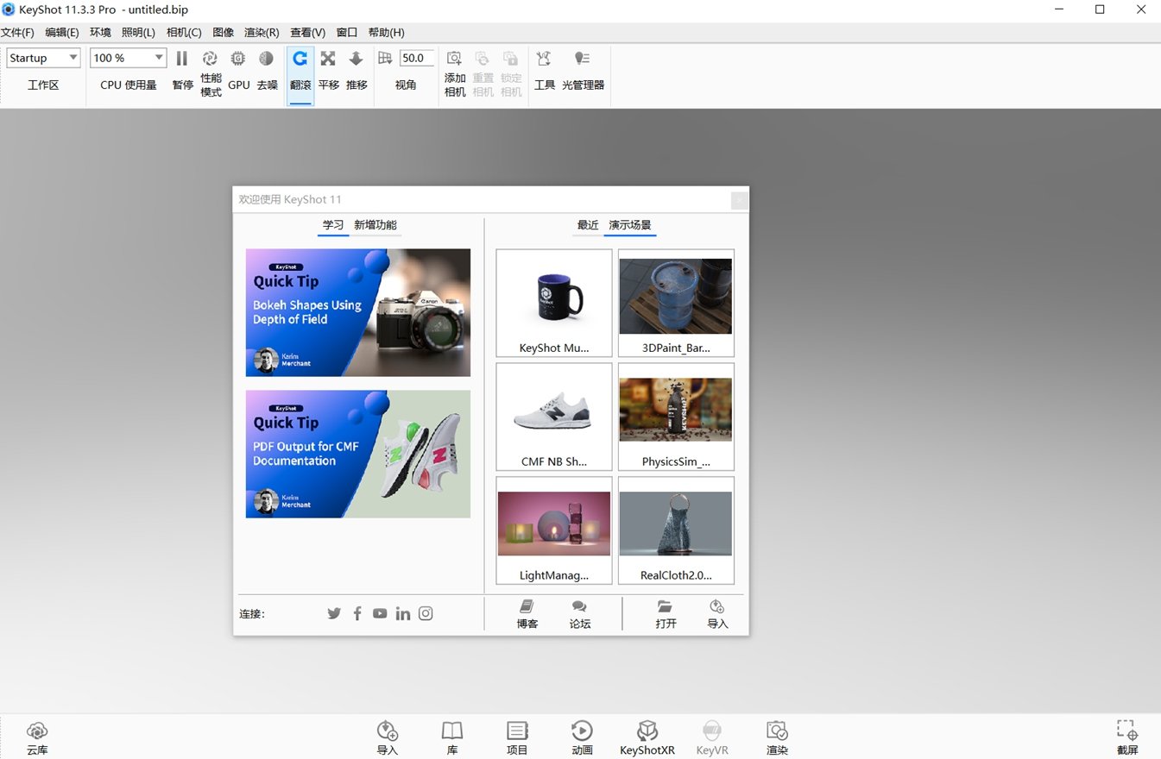Expand the Startup workspace dropdown
The width and height of the screenshot is (1161, 759).
pos(43,58)
